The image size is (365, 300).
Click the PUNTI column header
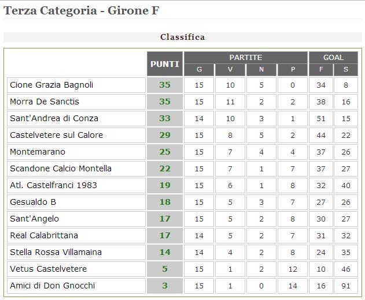(x=165, y=64)
